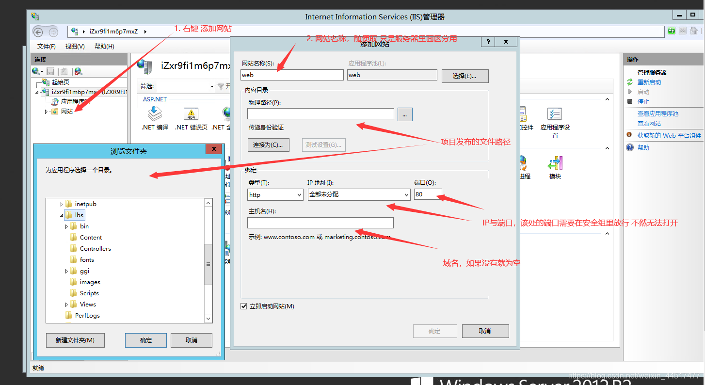The height and width of the screenshot is (385, 705).
Task: Click the save connections disk icon
Action: click(50, 71)
